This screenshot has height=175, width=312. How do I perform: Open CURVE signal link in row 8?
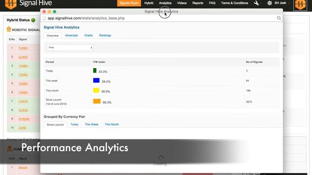(x=23, y=110)
